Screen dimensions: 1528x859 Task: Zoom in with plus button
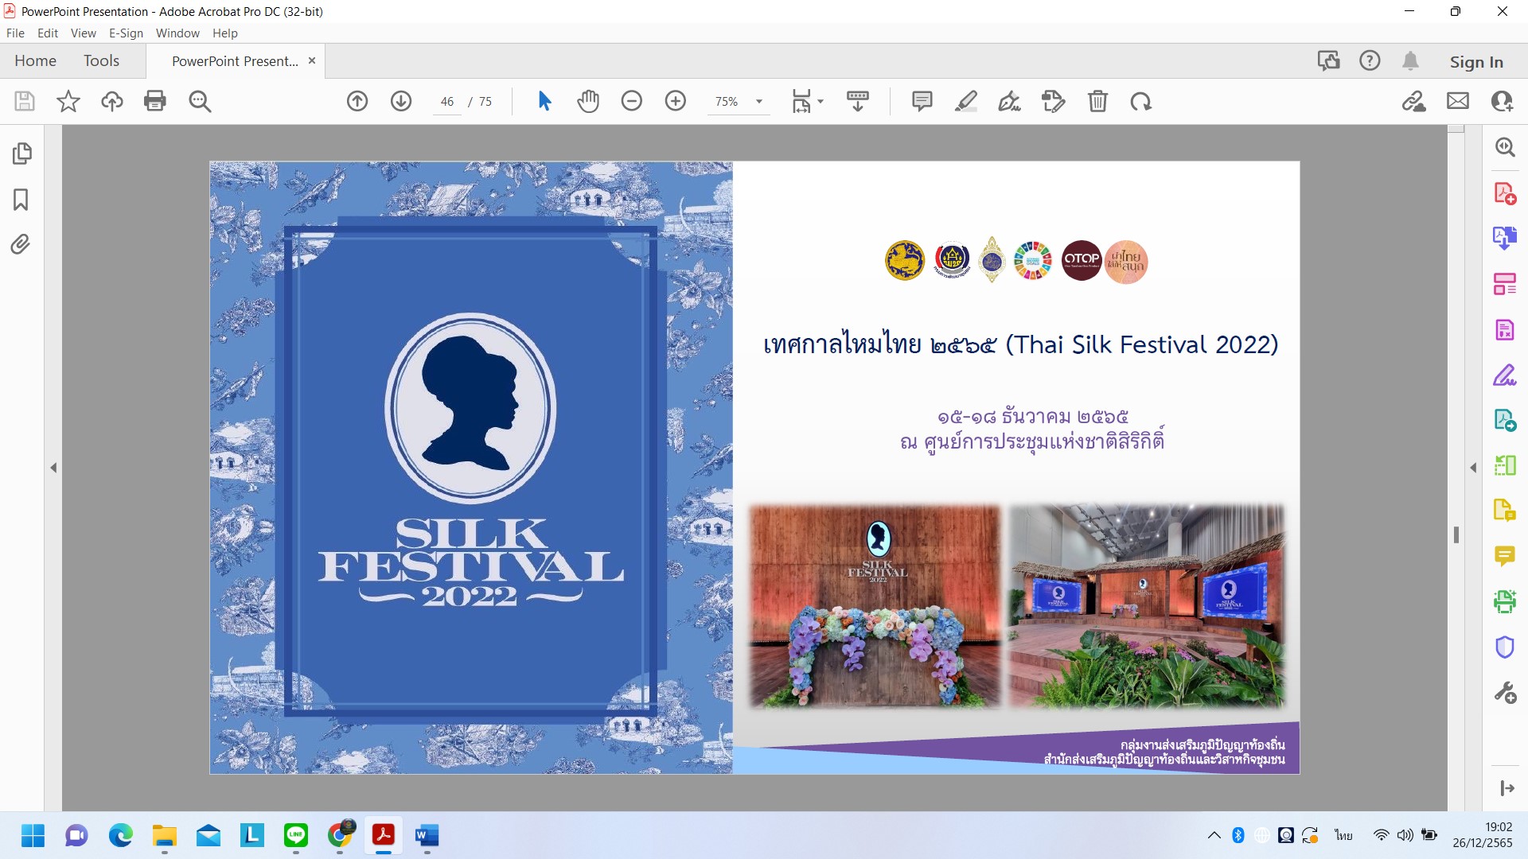[x=676, y=101]
